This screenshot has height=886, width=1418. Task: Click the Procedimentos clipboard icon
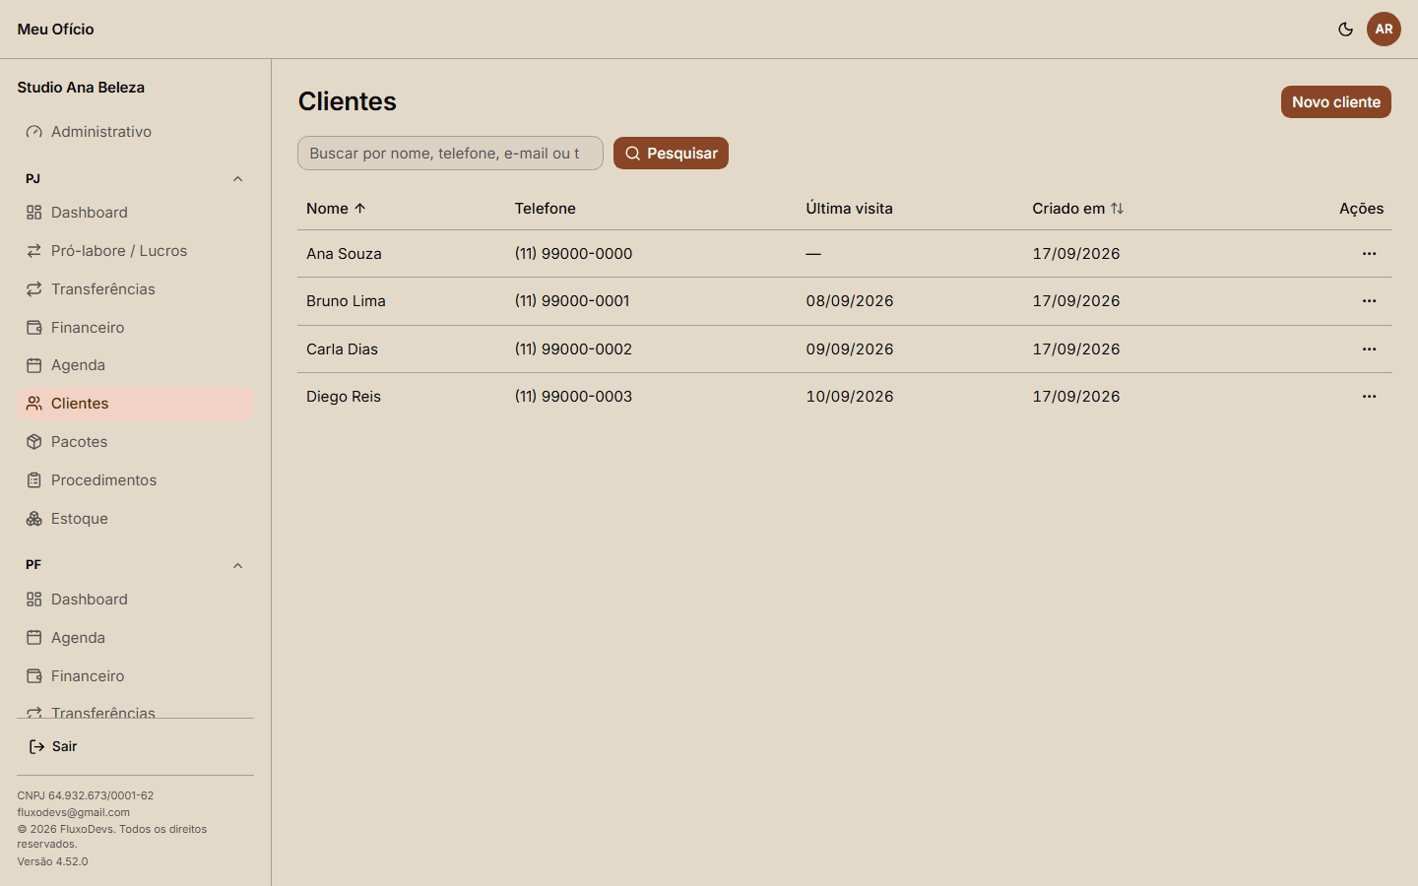pyautogui.click(x=34, y=480)
